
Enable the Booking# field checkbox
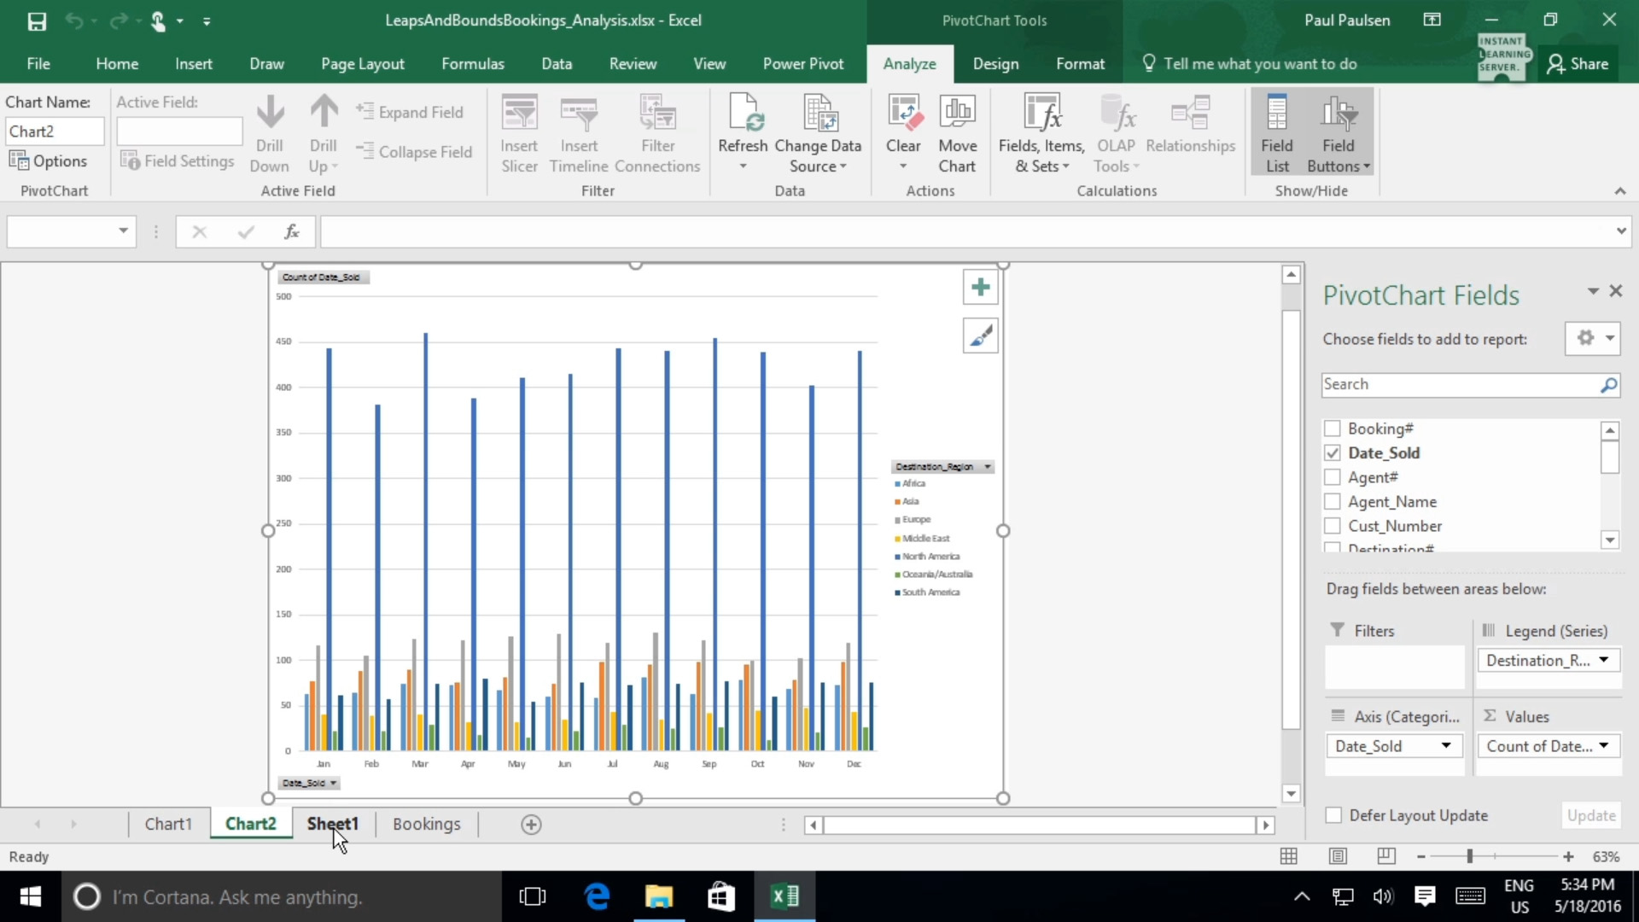(x=1333, y=428)
